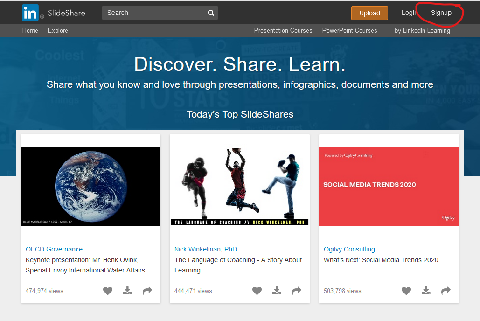Click the 444,471 views count
The image size is (480, 321).
[193, 291]
